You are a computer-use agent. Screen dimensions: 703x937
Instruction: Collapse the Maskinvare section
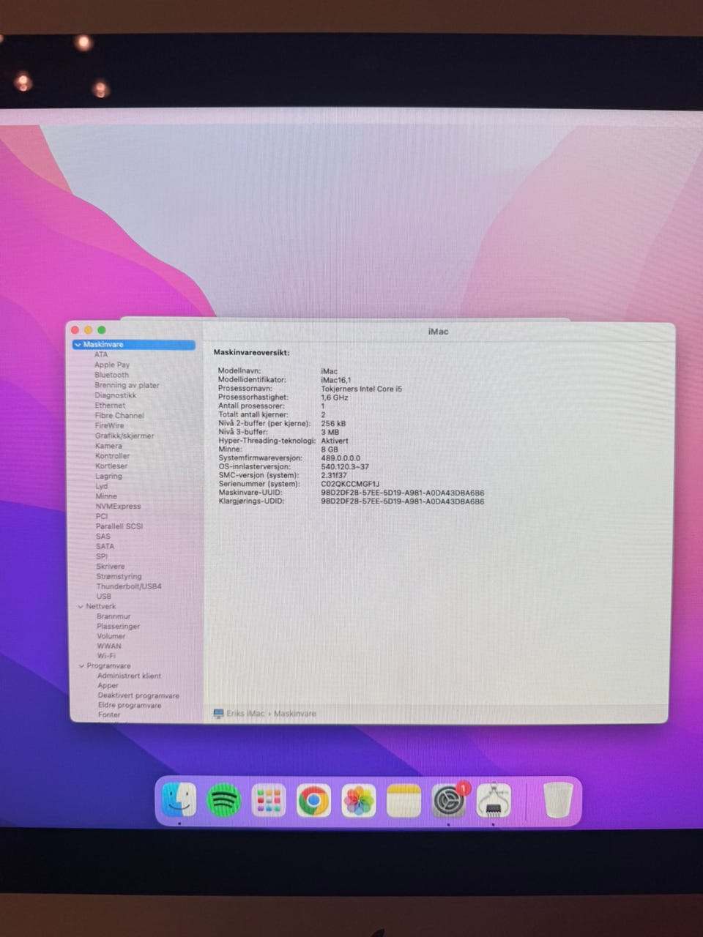point(78,345)
